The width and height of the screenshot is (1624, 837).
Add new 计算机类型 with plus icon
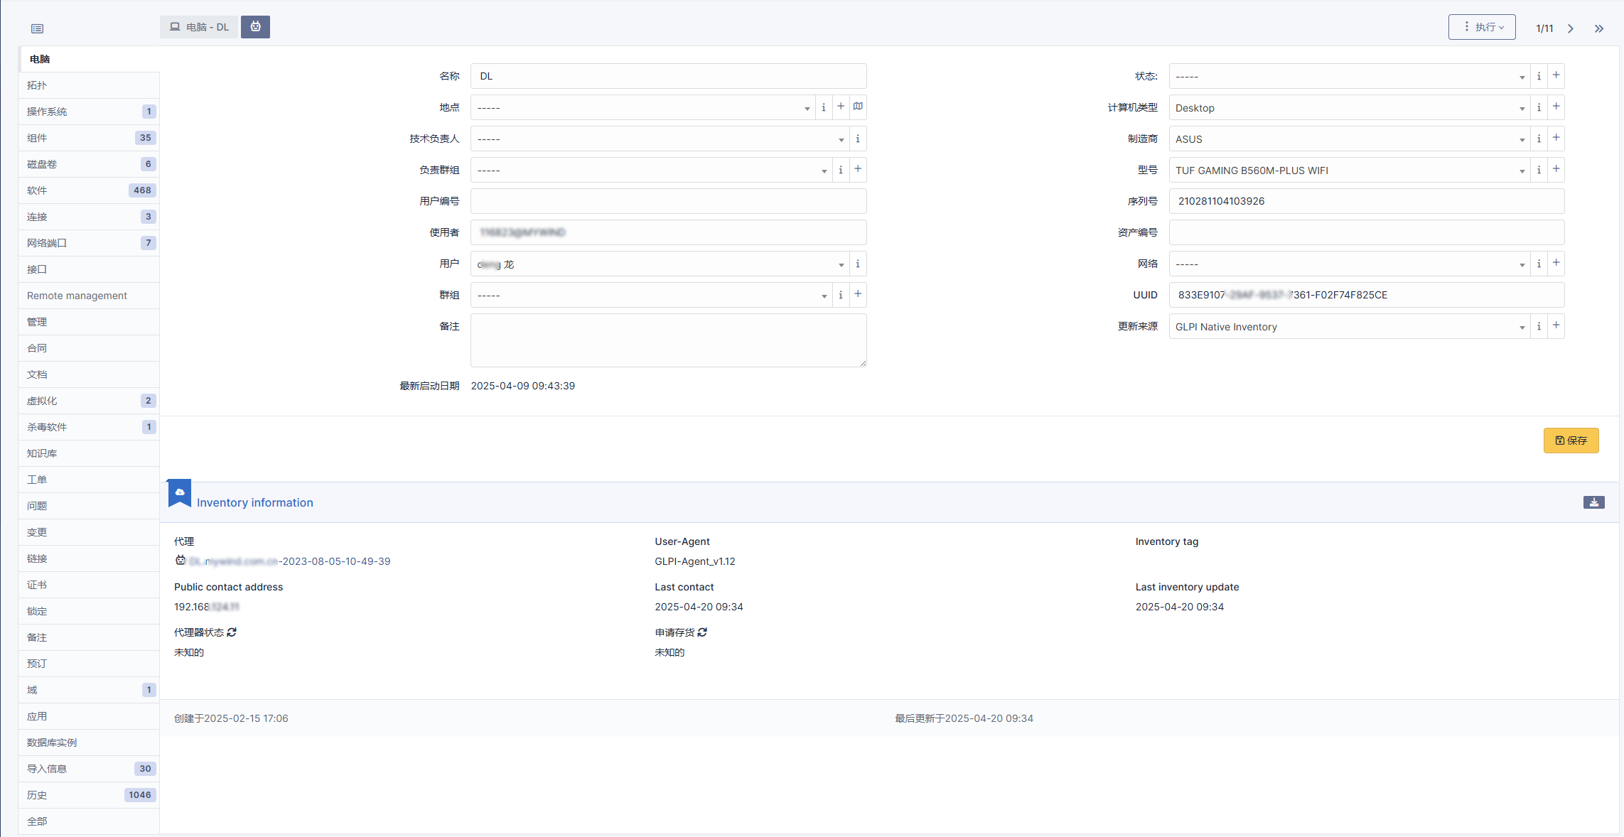(1556, 107)
